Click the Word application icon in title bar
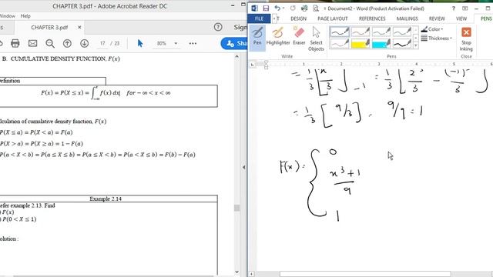Image resolution: width=493 pixels, height=277 pixels. pos(254,8)
